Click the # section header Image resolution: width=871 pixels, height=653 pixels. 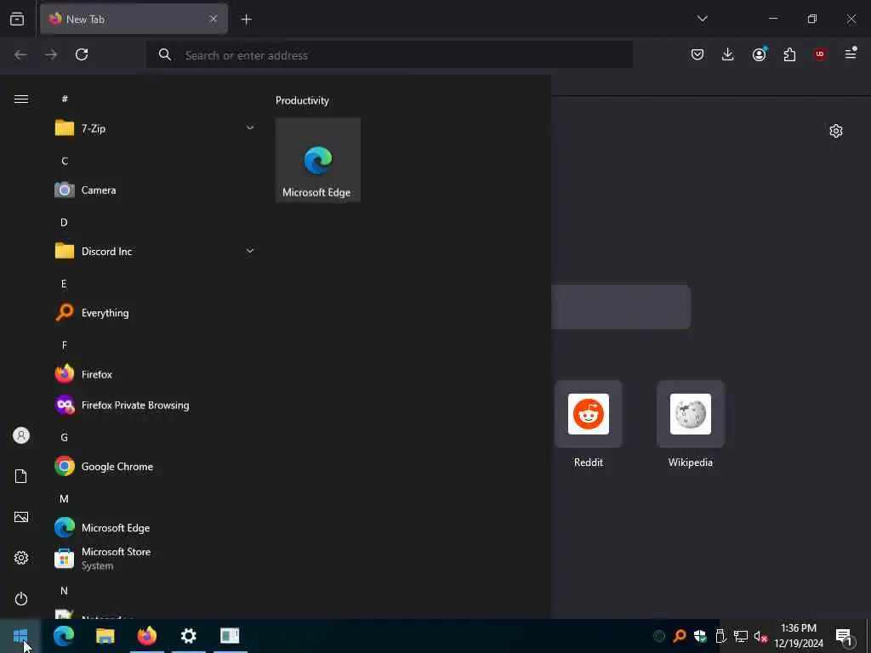pos(65,99)
